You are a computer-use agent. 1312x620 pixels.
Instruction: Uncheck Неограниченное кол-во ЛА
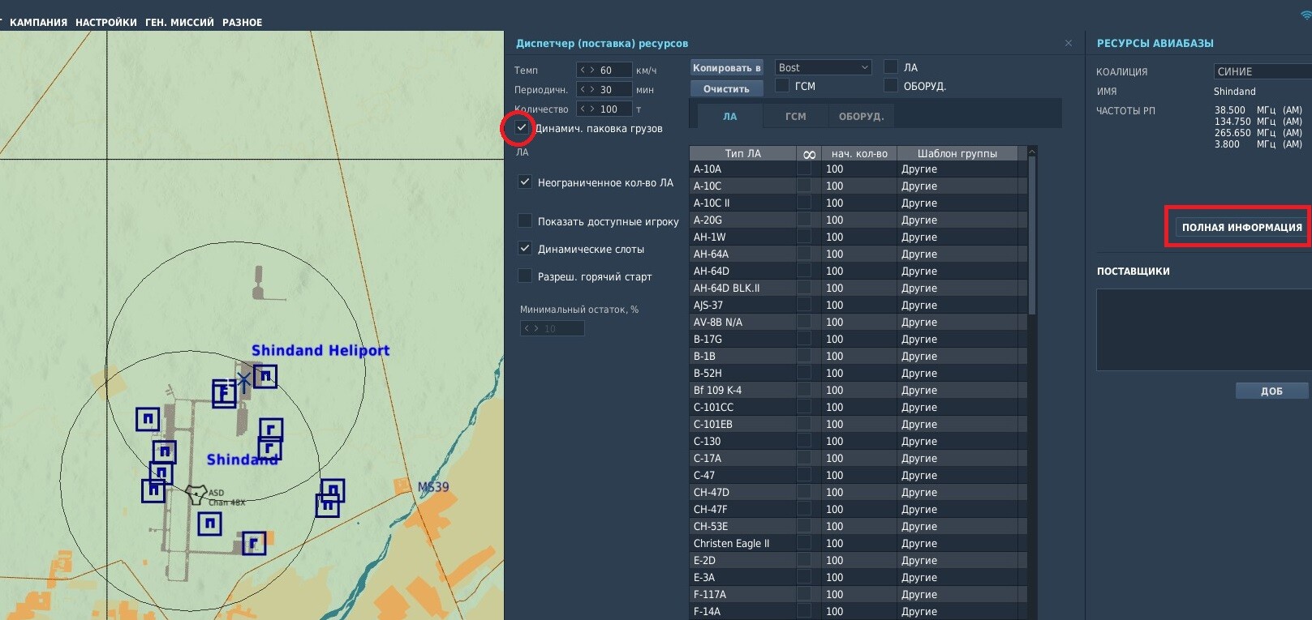[x=525, y=182]
